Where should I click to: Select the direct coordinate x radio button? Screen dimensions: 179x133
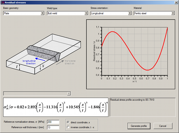click(68, 122)
